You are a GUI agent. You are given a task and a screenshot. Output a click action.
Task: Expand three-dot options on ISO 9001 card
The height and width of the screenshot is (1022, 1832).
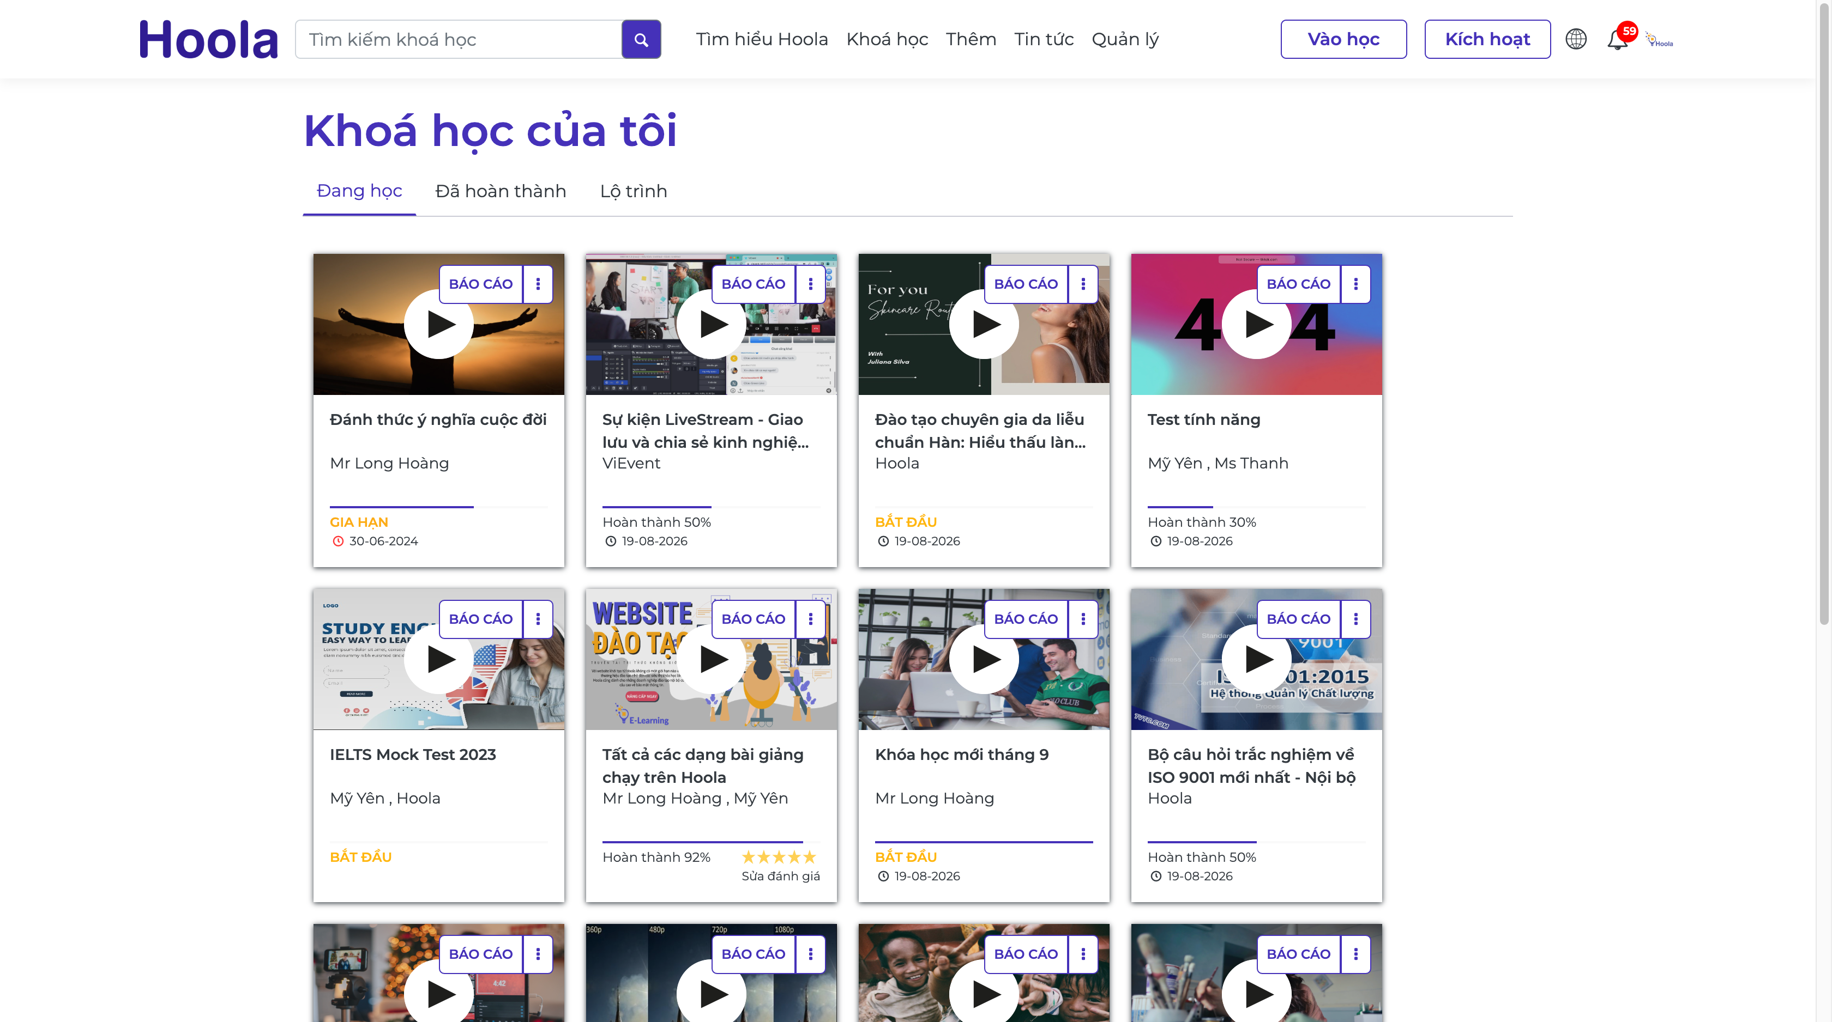tap(1355, 619)
